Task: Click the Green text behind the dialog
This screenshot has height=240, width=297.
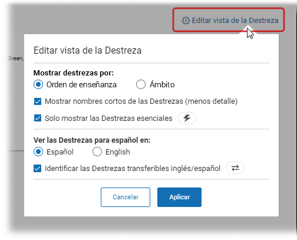Action: 15,58
